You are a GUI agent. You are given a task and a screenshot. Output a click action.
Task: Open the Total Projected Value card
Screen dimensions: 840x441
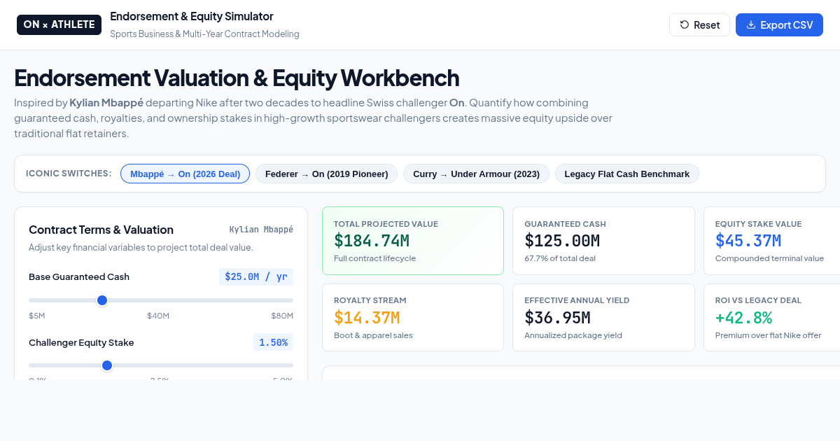(413, 241)
